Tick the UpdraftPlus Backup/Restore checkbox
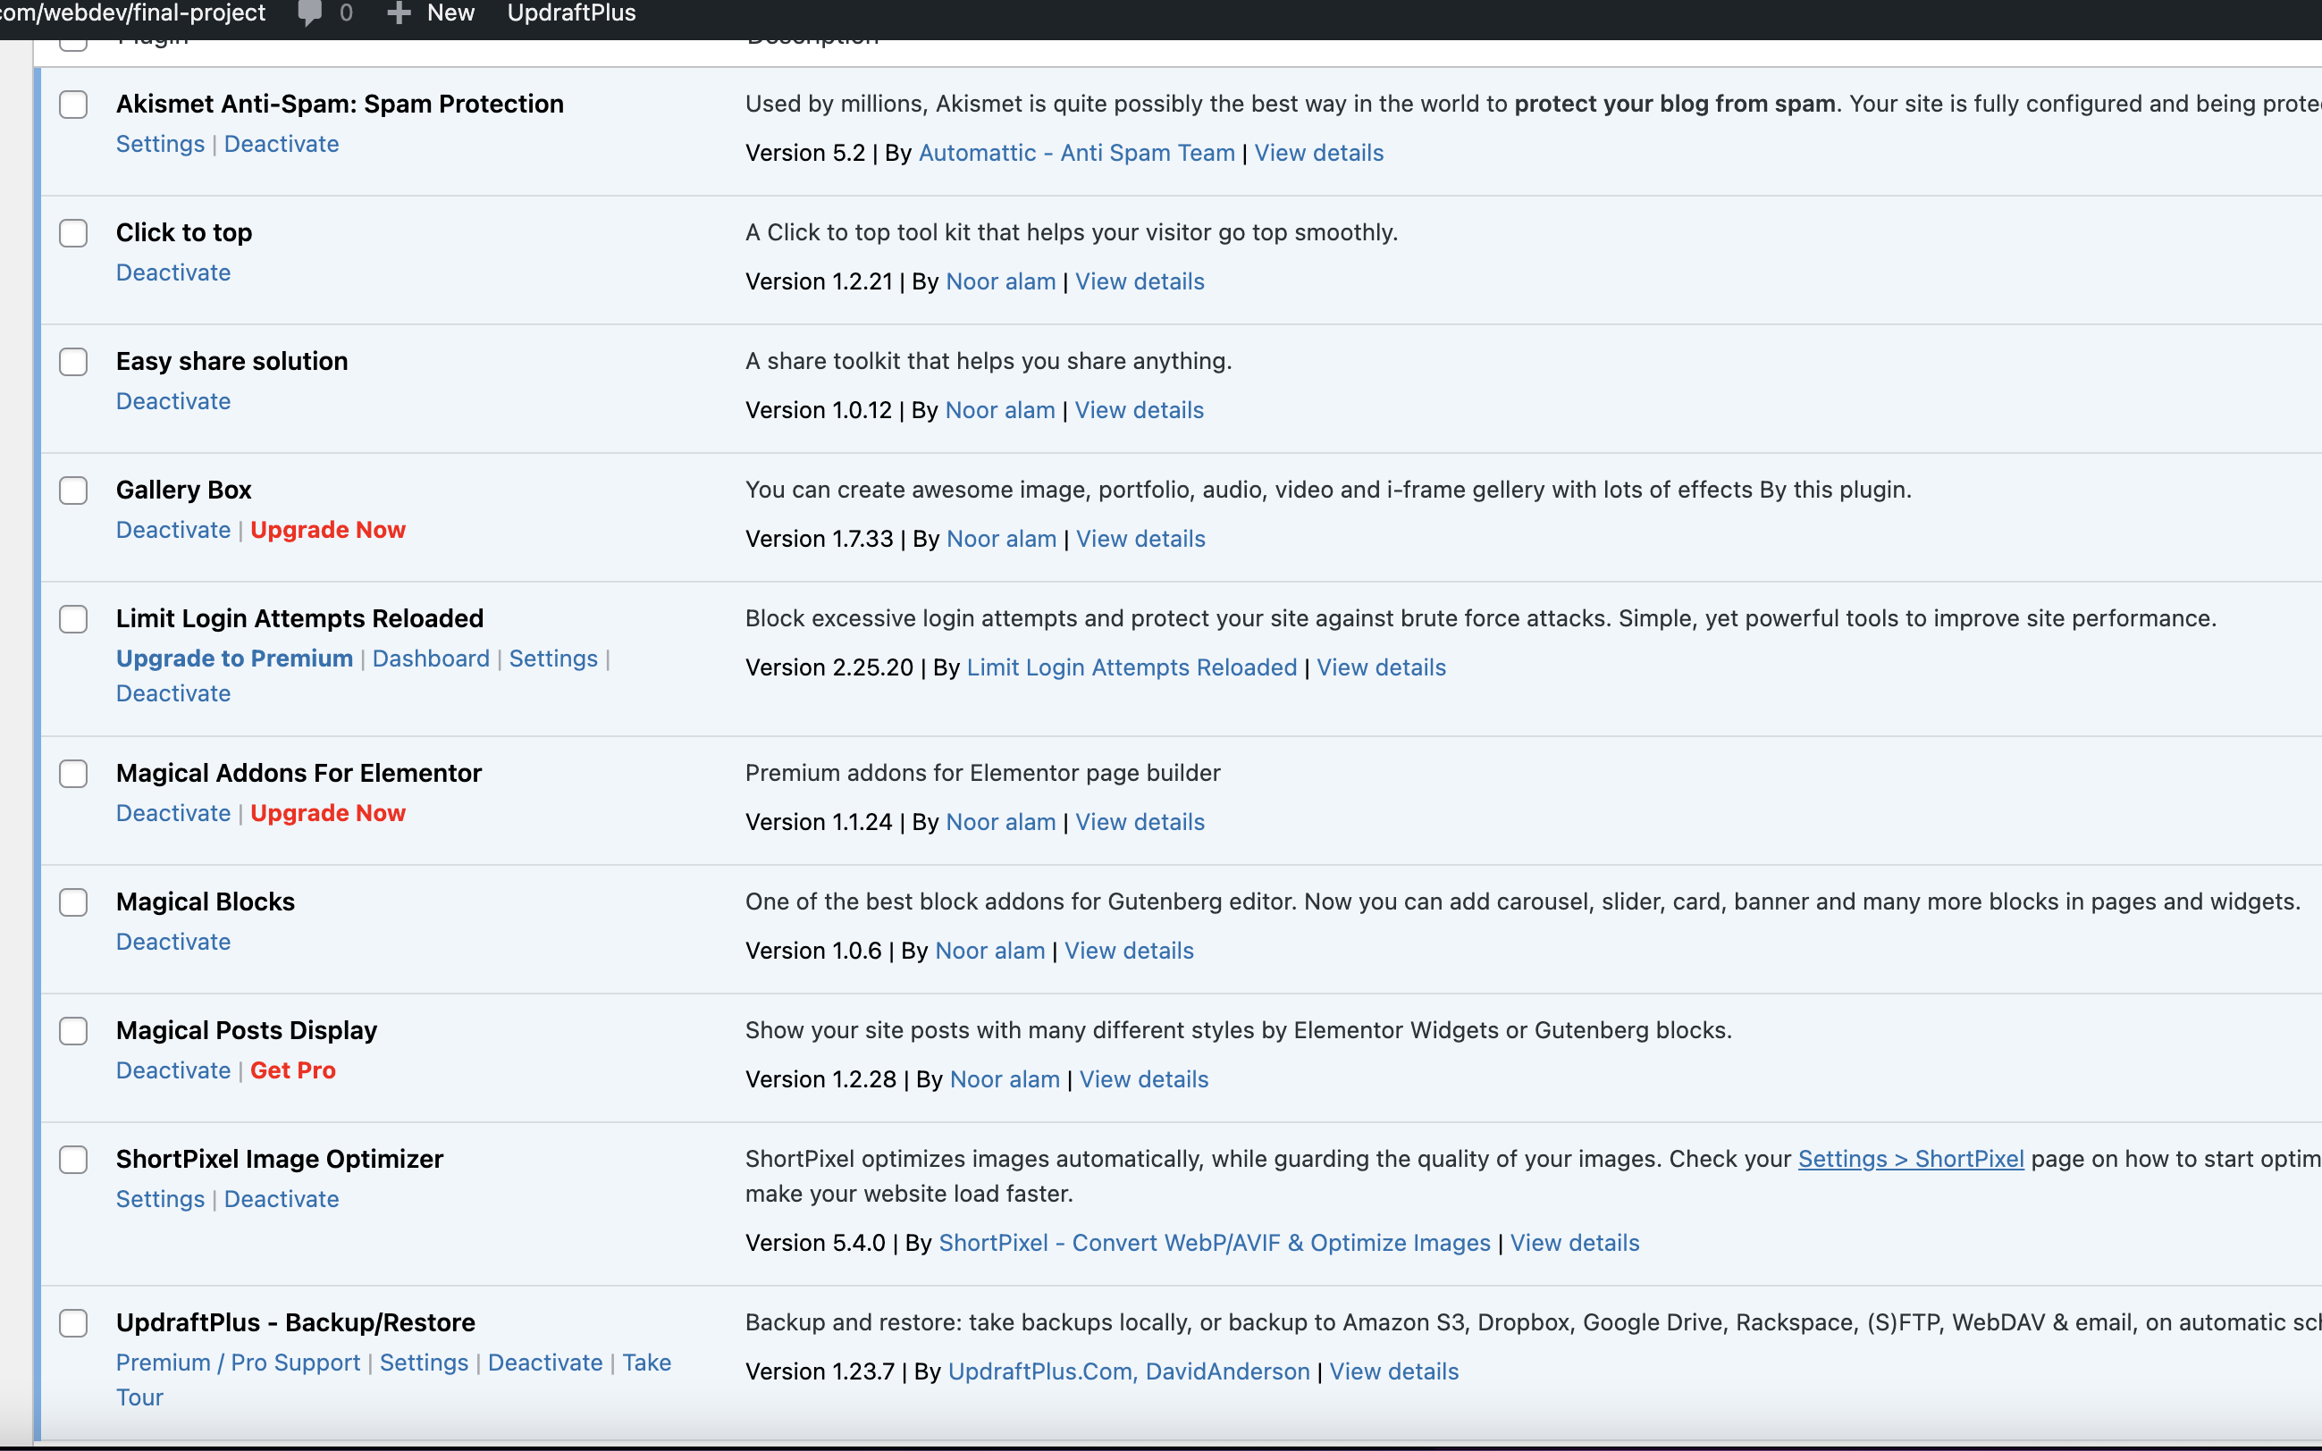 [74, 1323]
